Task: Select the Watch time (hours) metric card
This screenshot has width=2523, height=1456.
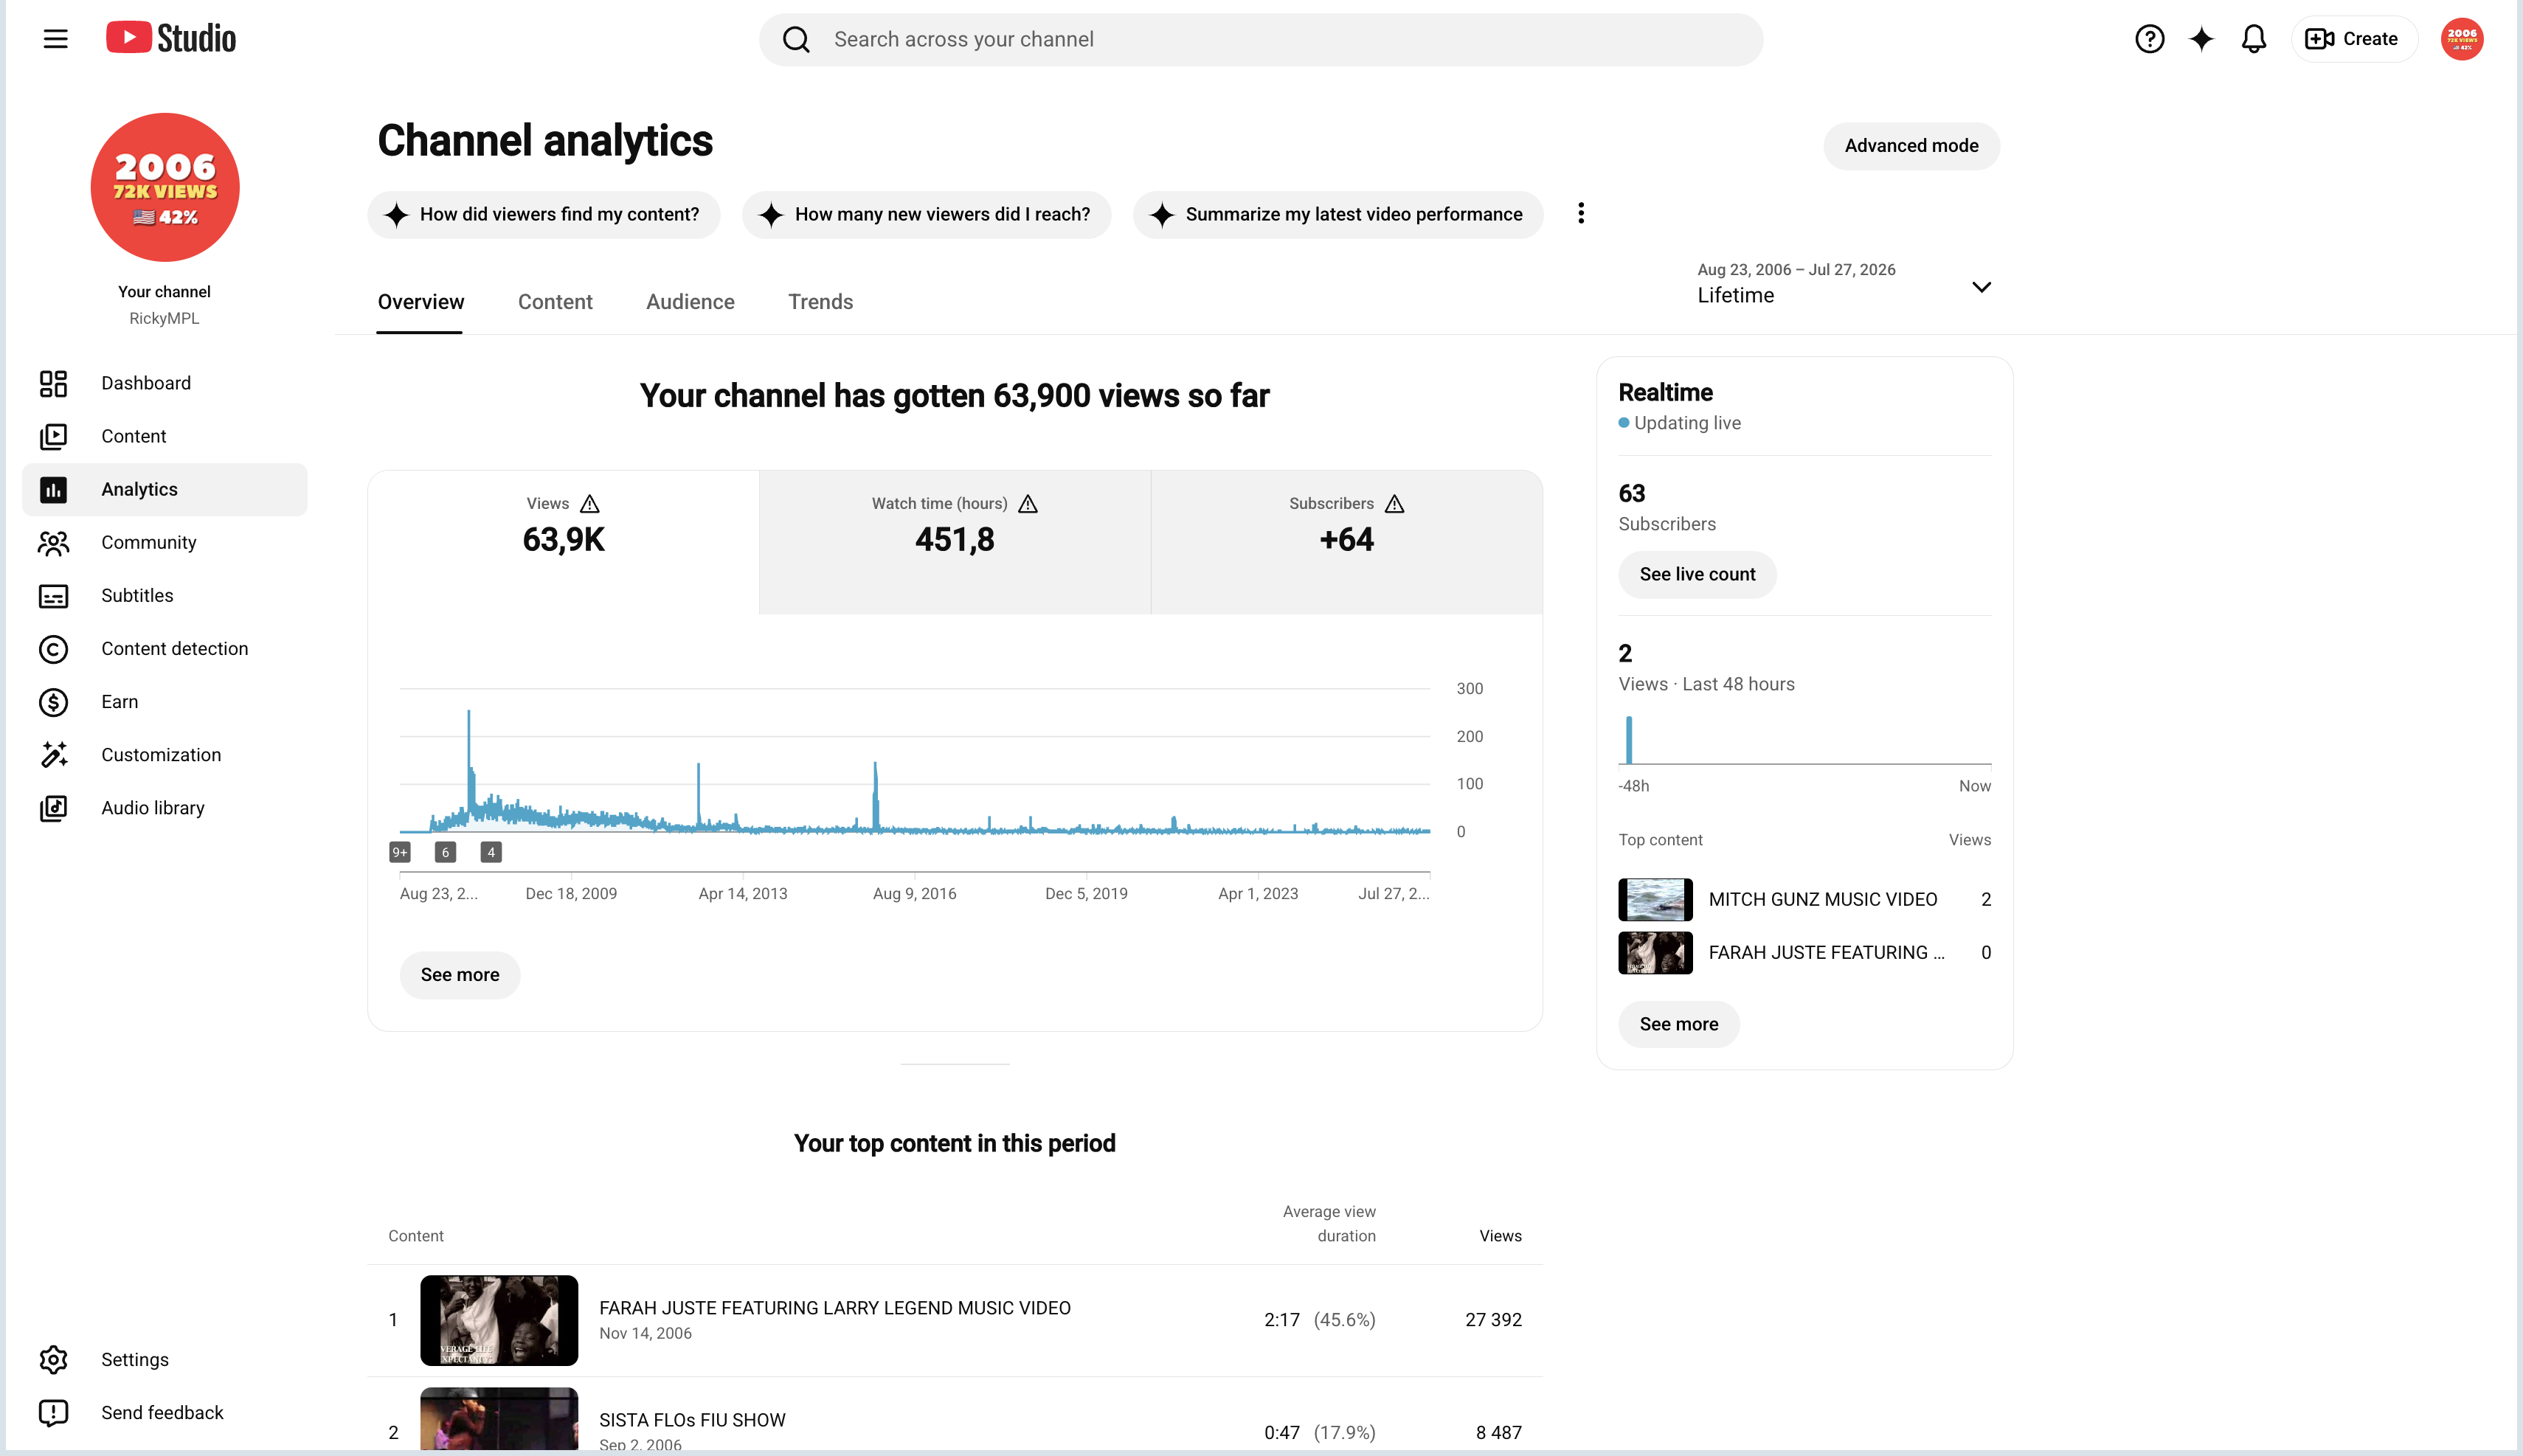Action: (x=955, y=542)
